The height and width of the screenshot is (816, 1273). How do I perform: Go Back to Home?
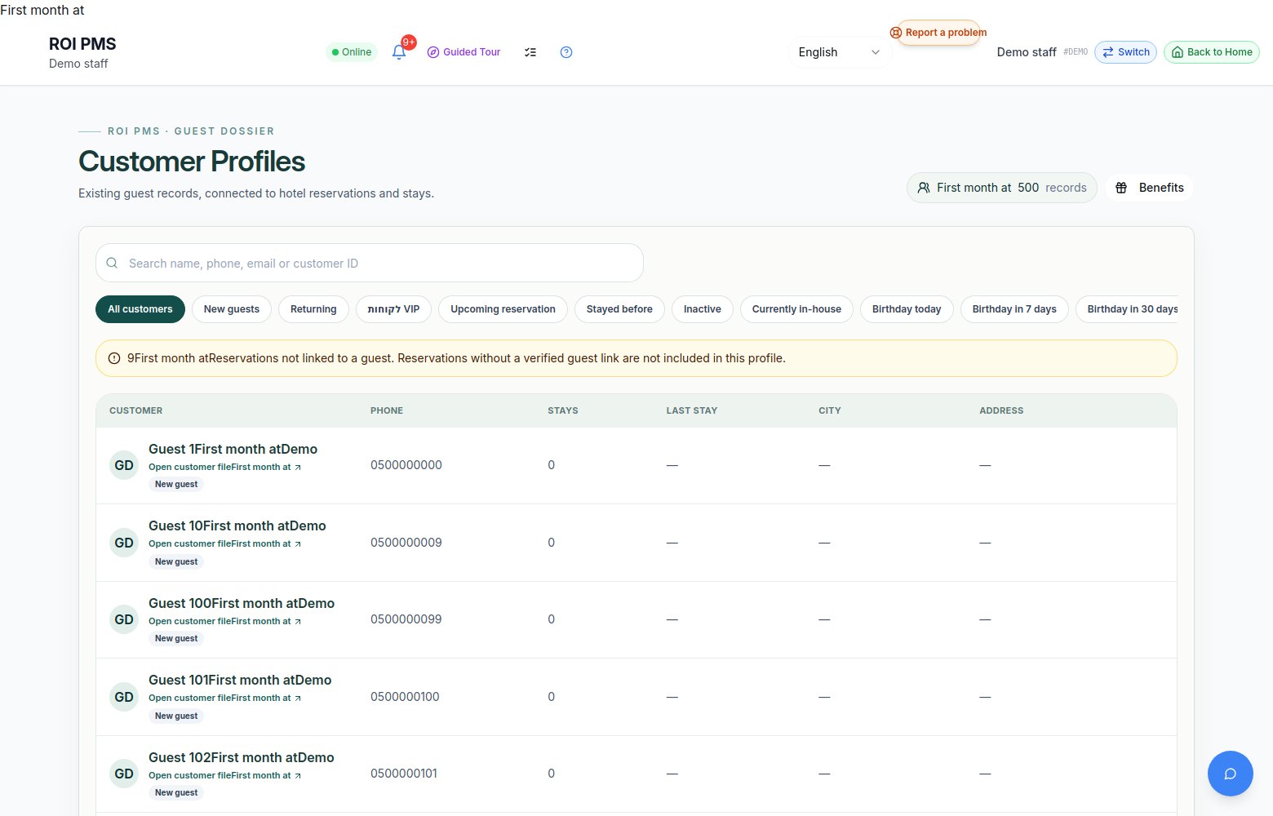coord(1212,52)
